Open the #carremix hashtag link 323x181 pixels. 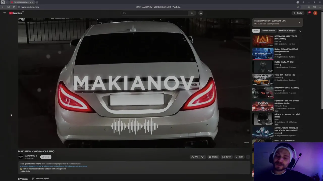(x=83, y=166)
